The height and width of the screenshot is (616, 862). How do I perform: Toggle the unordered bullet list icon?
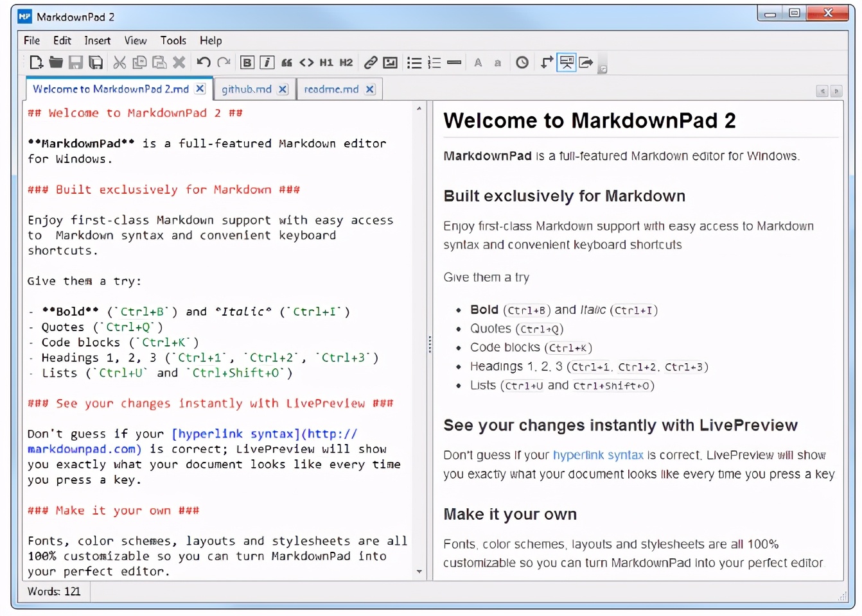tap(414, 62)
